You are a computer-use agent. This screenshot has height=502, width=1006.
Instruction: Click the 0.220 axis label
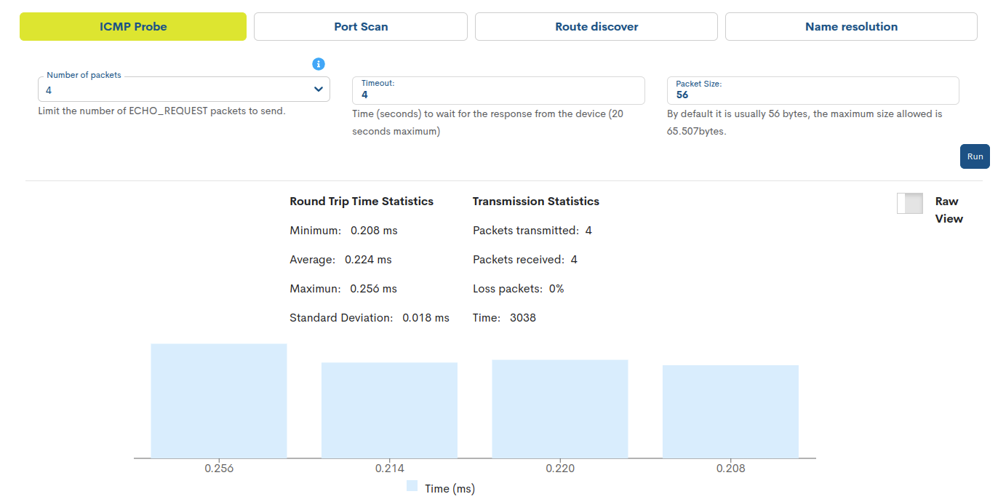coord(560,469)
